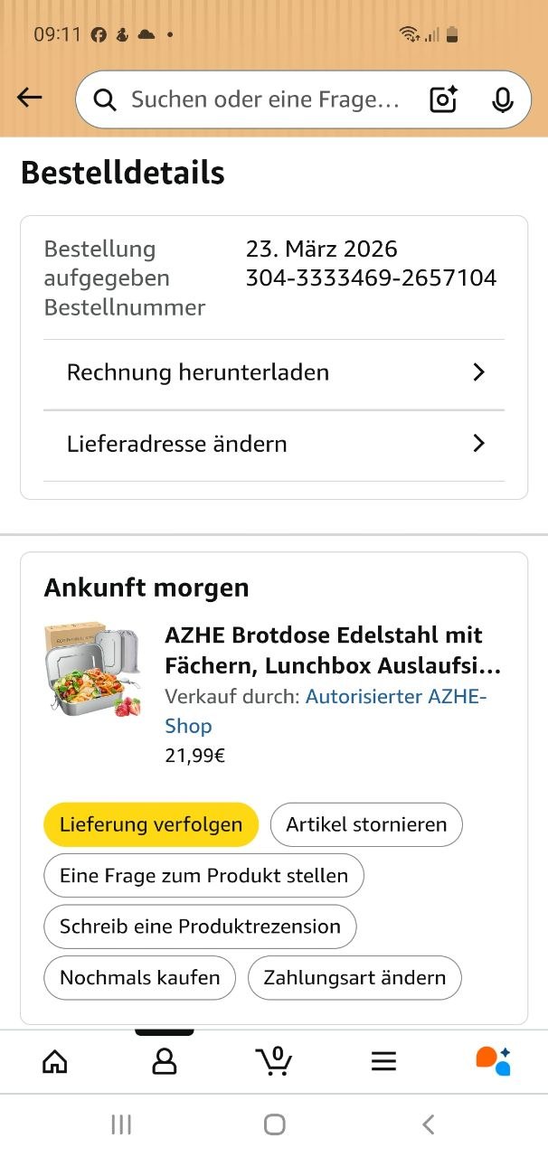Tap the microphone voice search icon
The width and height of the screenshot is (548, 1157).
502,99
